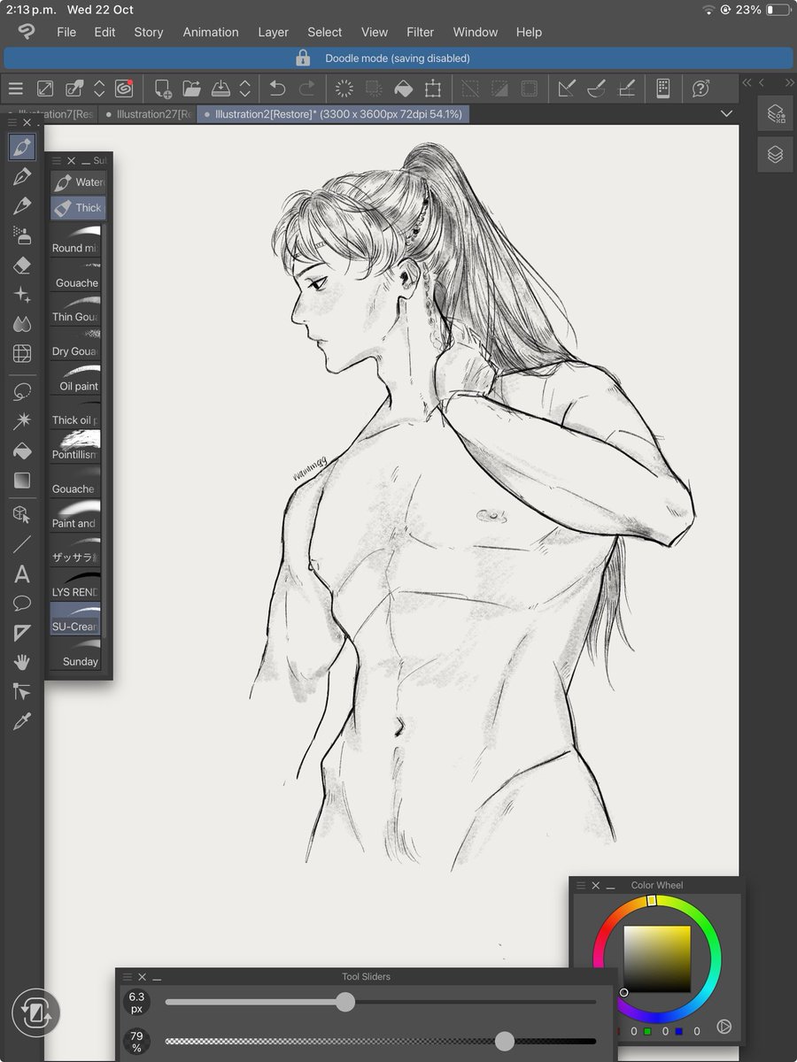Toggle the Deselect command icon
This screenshot has height=1062, width=797.
click(470, 88)
